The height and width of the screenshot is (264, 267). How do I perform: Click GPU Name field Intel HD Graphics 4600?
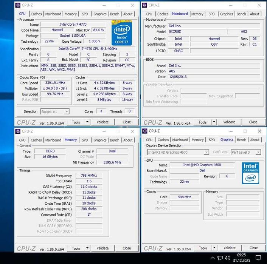(202, 165)
